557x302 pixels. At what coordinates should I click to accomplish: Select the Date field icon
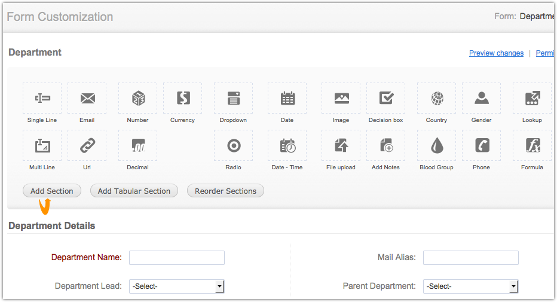point(287,98)
